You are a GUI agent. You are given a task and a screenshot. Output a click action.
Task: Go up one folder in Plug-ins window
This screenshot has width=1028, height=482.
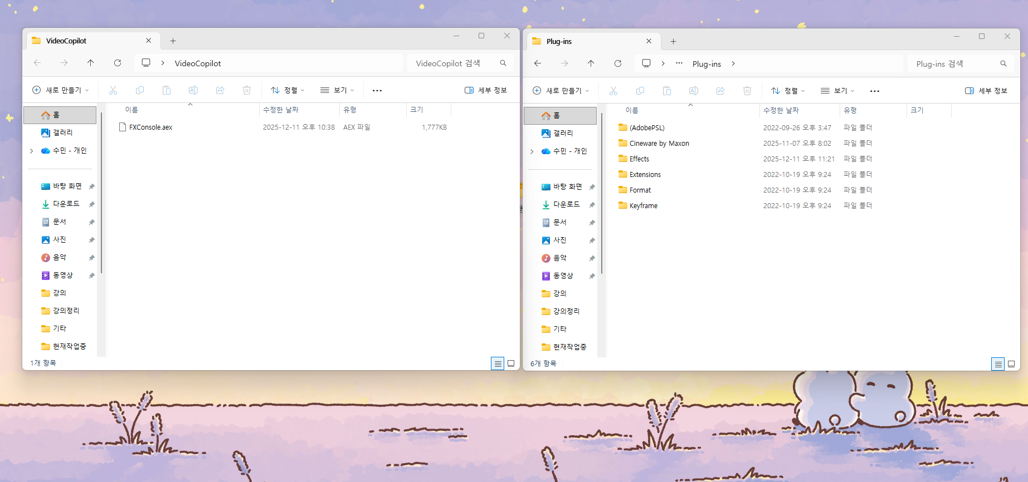tap(591, 63)
